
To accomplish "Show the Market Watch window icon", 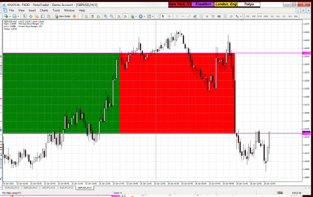I will point(25,16).
